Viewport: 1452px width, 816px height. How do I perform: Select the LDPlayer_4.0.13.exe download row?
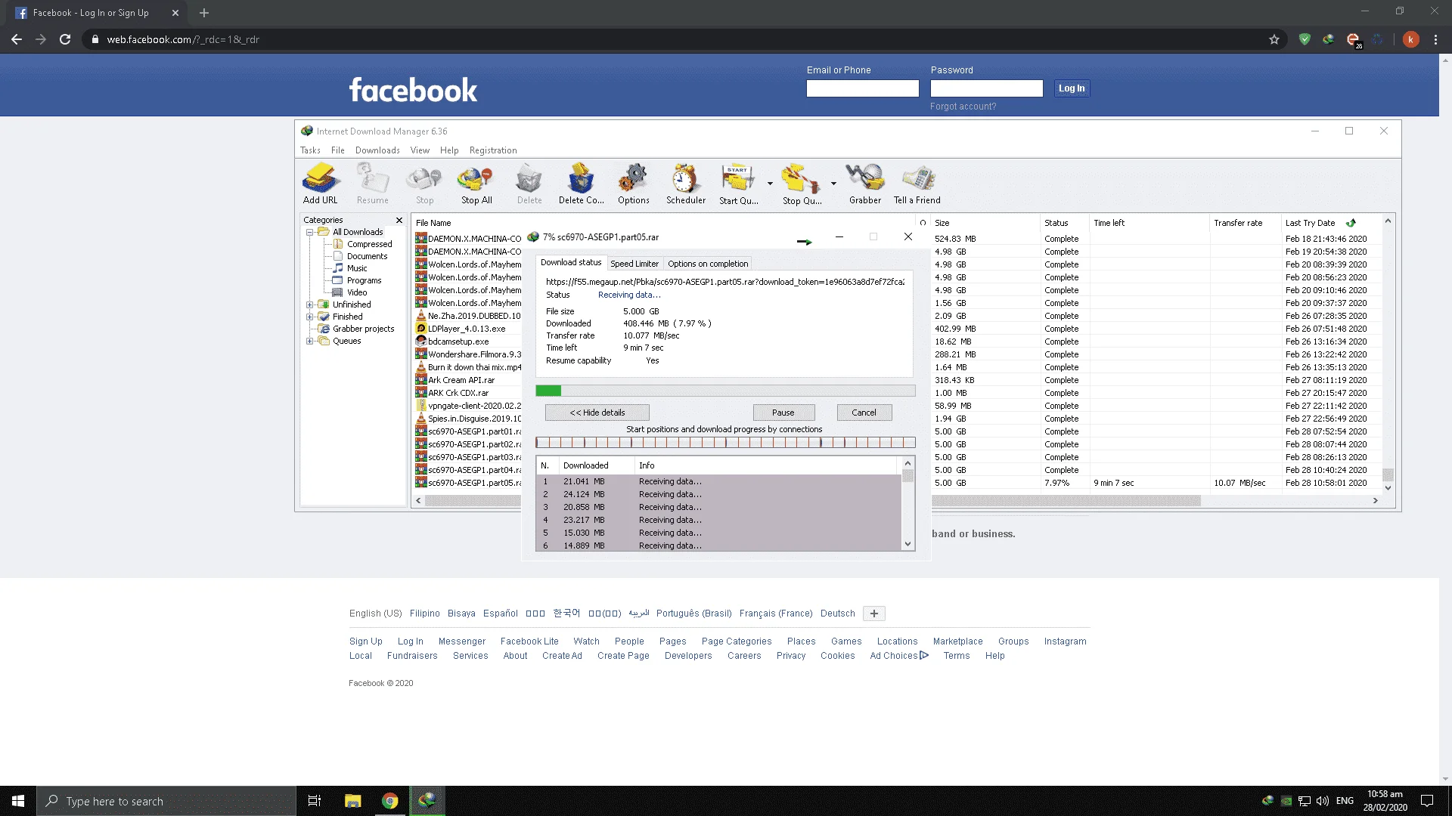[469, 329]
